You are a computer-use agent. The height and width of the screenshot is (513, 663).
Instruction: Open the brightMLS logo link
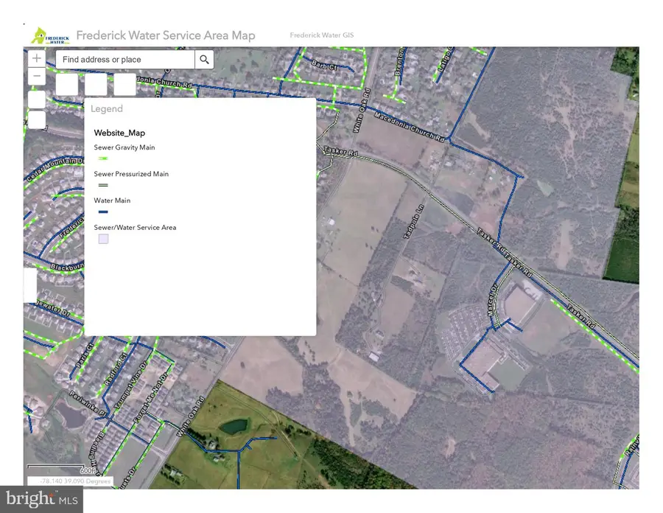click(41, 500)
